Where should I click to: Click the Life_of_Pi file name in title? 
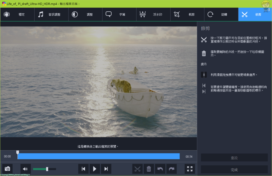click(32, 4)
